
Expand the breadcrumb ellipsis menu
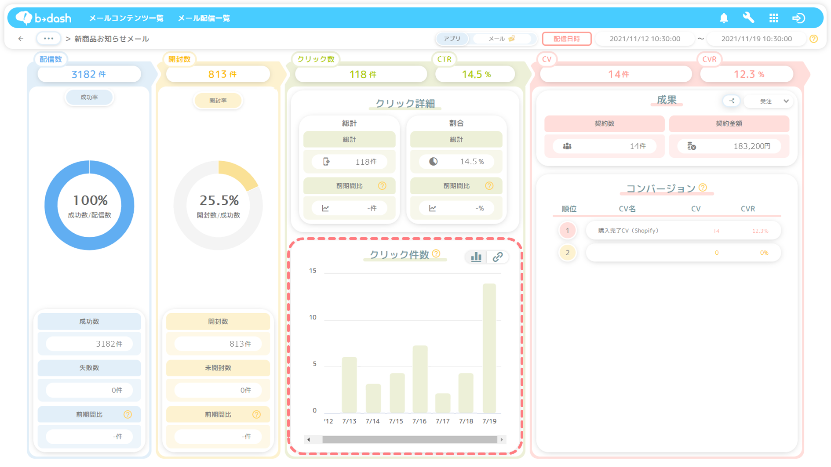[x=48, y=39]
